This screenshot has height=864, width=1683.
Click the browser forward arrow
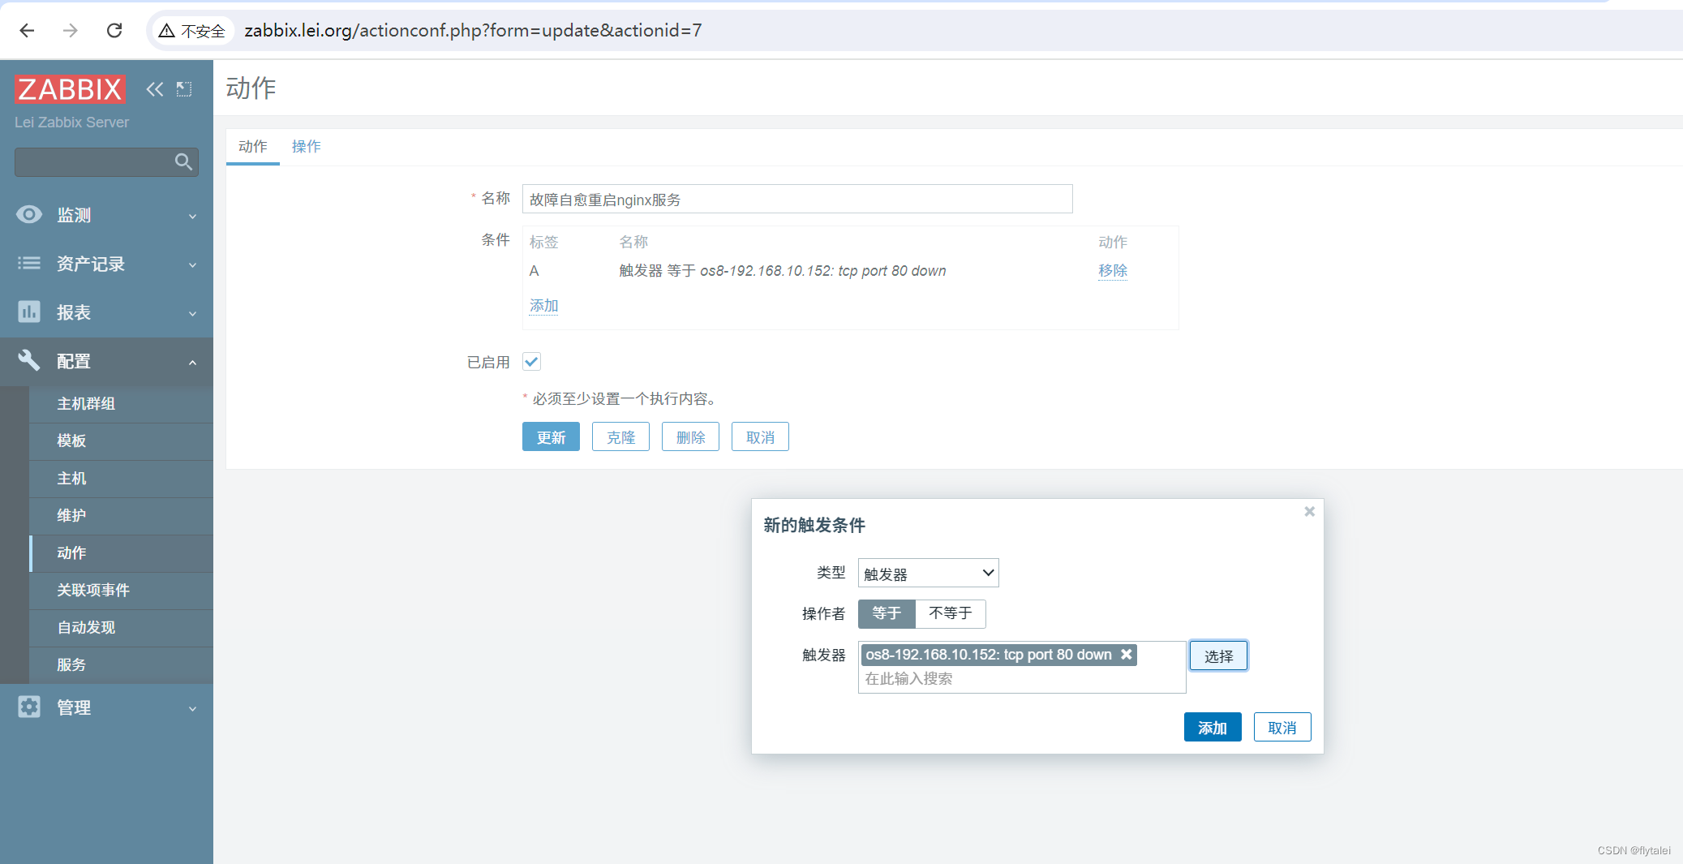pos(71,31)
